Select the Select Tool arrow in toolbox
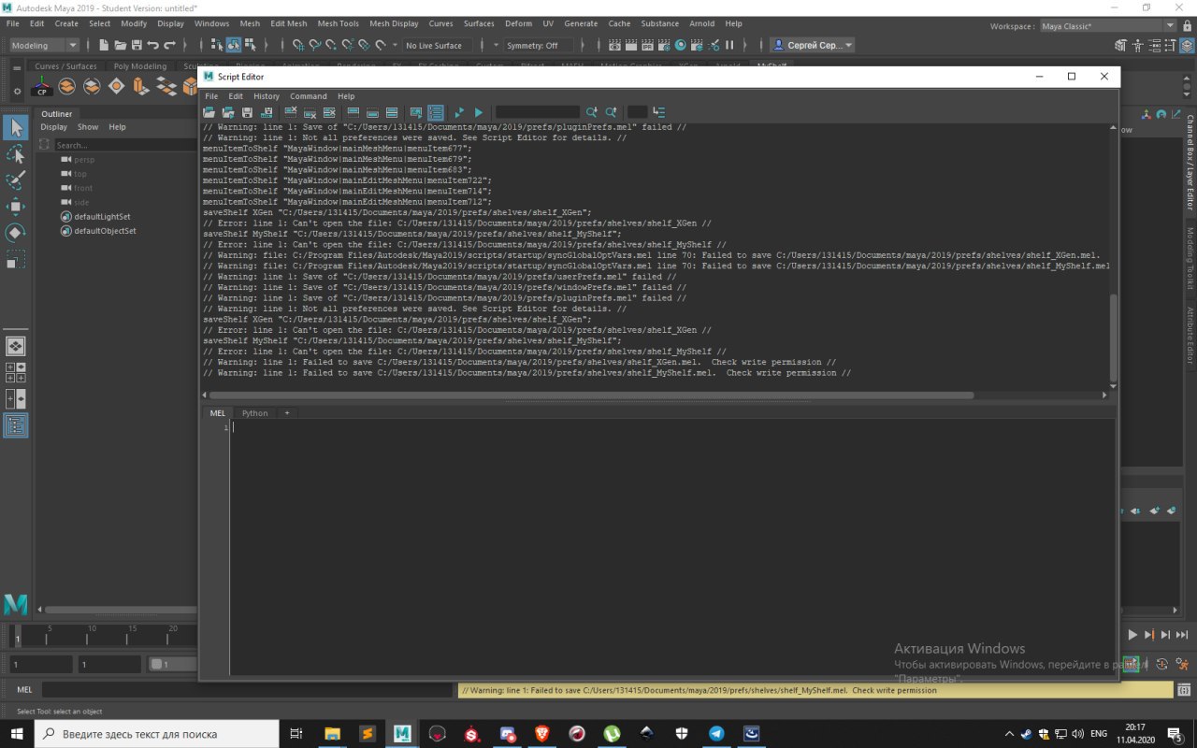This screenshot has width=1197, height=748. coord(16,126)
